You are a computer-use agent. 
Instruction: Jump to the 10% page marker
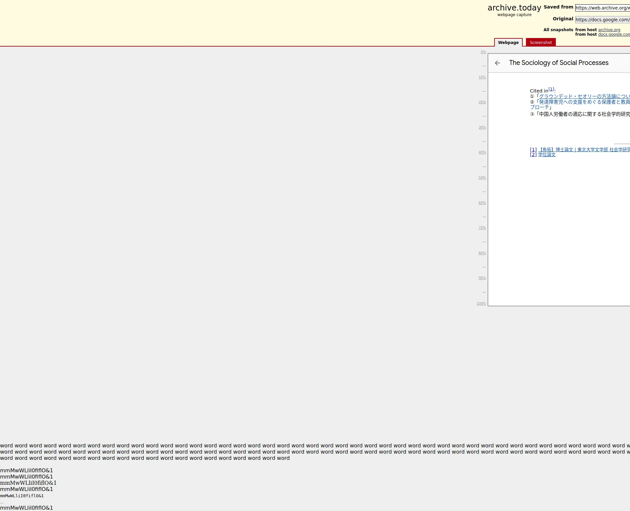pyautogui.click(x=482, y=77)
